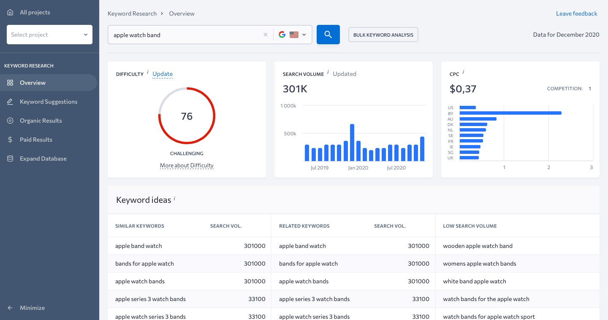Click the info icon next to Keyword ideas
Image resolution: width=608 pixels, height=320 pixels.
pos(174,198)
